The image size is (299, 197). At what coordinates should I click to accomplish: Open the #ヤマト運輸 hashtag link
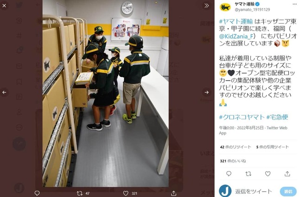point(236,21)
